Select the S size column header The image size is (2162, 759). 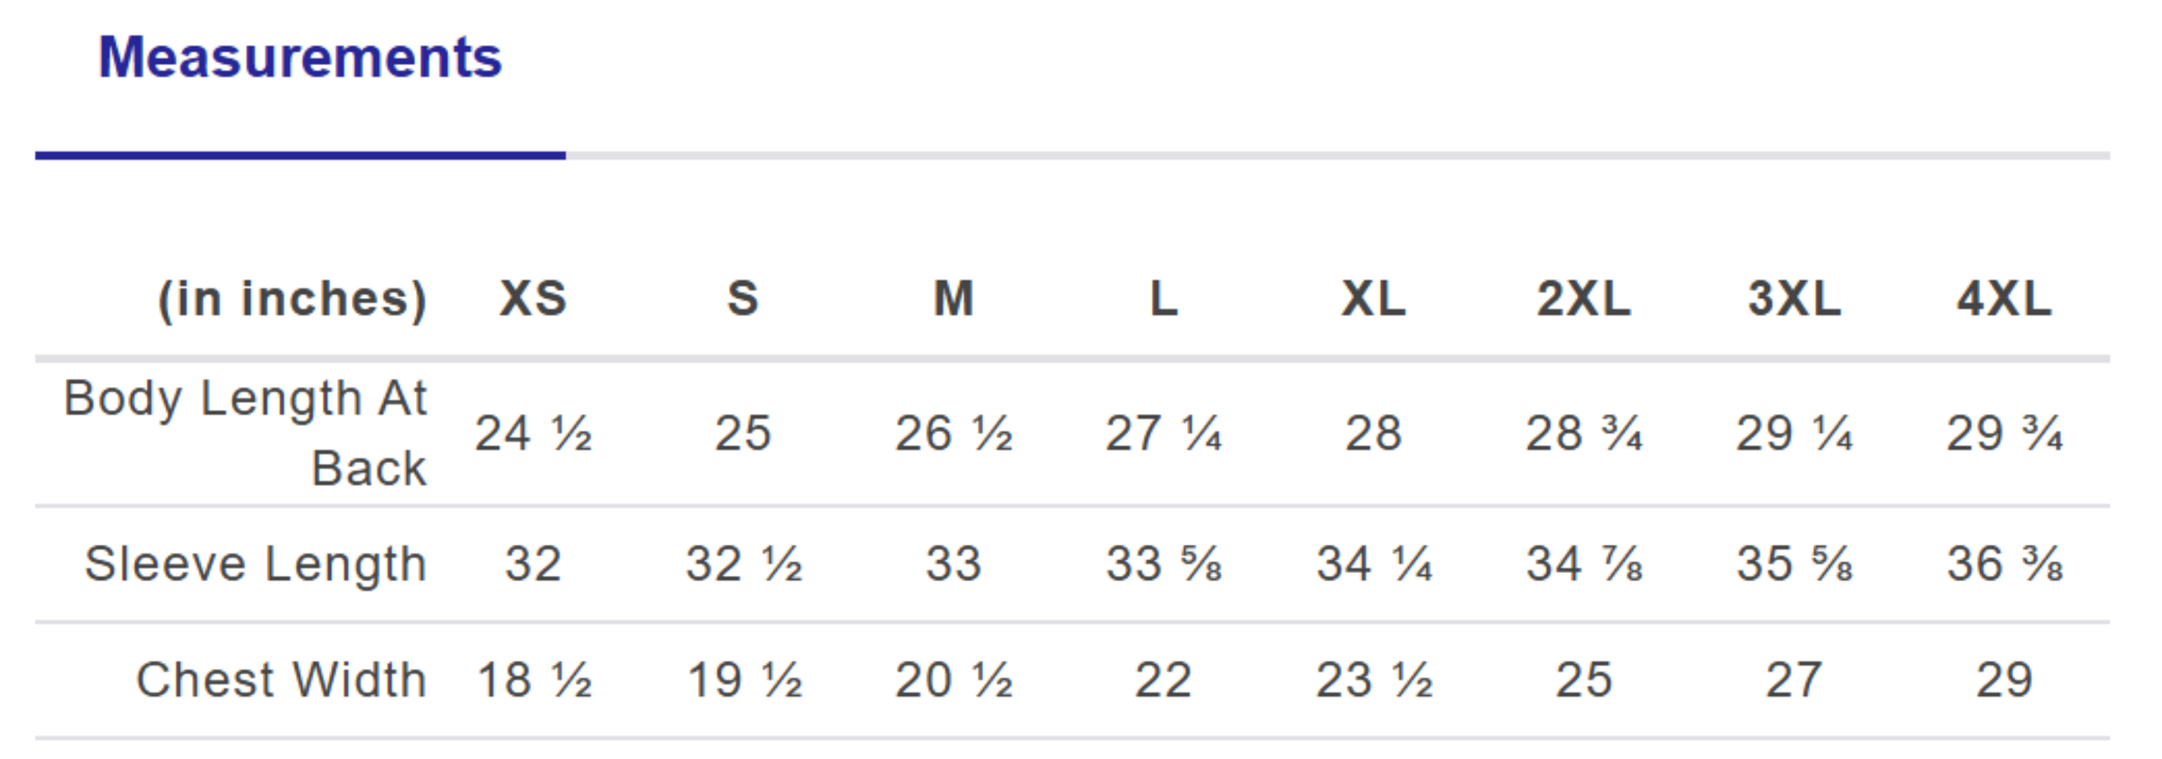pyautogui.click(x=743, y=299)
